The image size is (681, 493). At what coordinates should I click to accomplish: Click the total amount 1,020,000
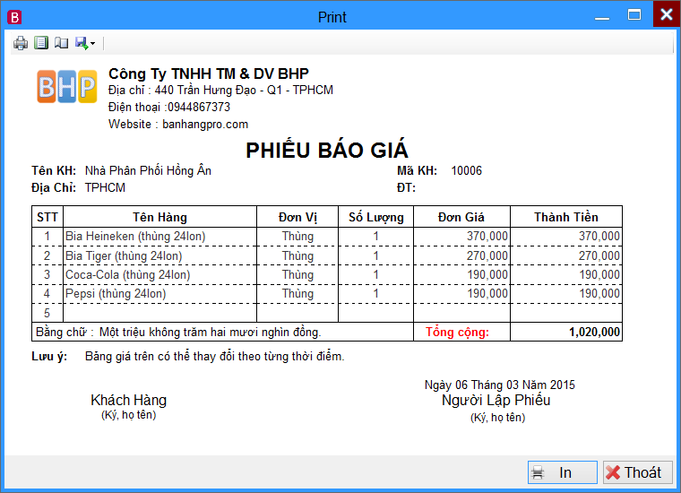point(594,332)
